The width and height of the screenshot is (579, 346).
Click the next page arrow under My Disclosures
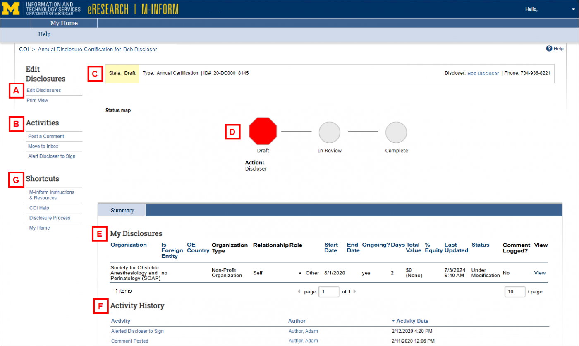355,291
